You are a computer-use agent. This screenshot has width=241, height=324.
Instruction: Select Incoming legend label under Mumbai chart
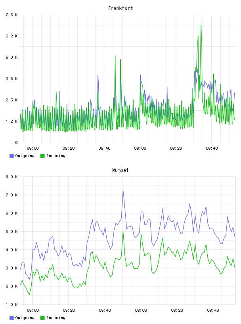(56, 318)
